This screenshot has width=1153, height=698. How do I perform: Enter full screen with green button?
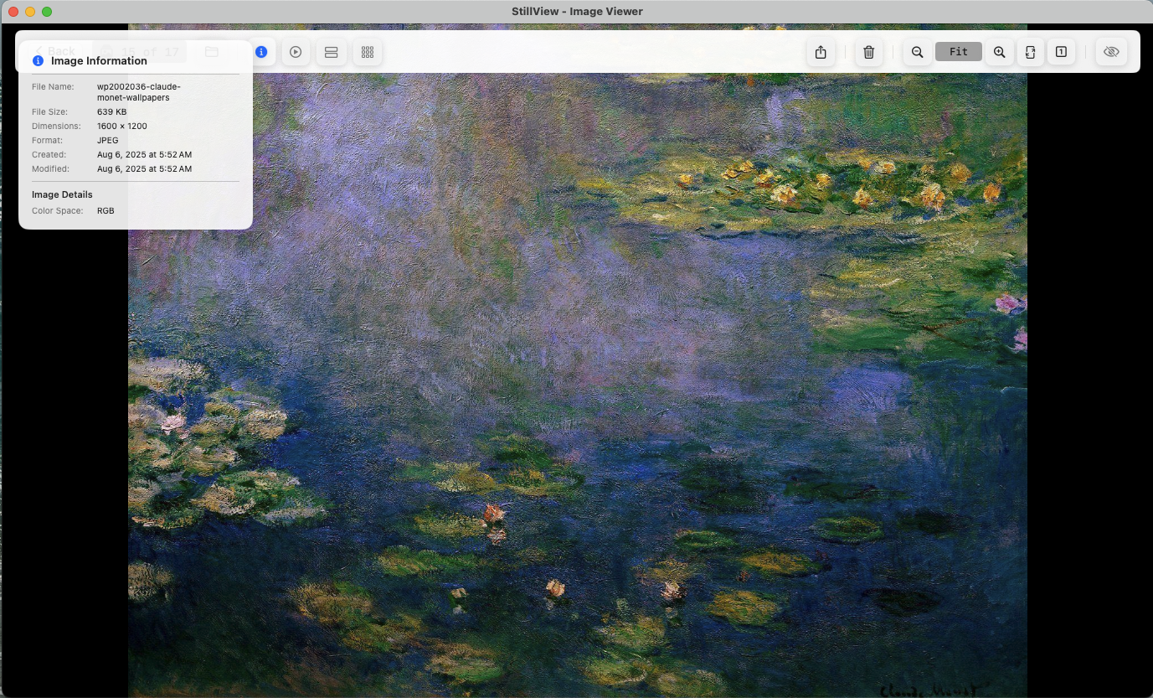tap(47, 12)
